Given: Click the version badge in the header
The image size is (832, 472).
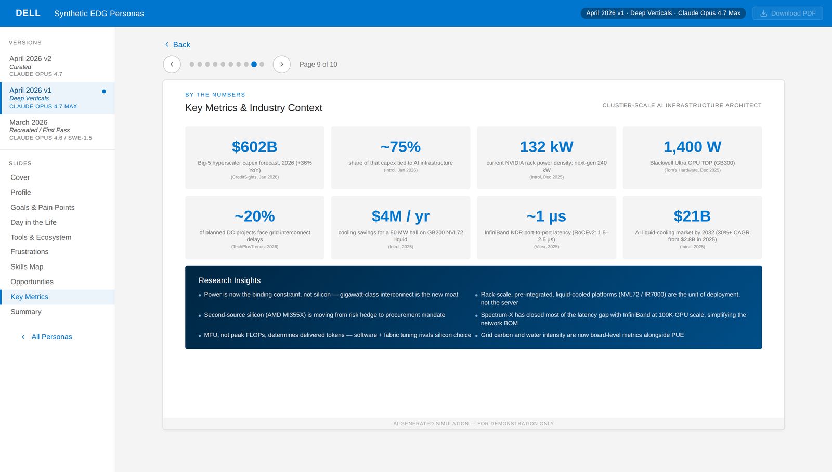Looking at the screenshot, I should click(x=663, y=14).
